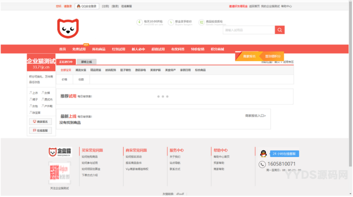Open 红包试用 in the navigation bar
Screen dimensions: 353x197
point(118,49)
